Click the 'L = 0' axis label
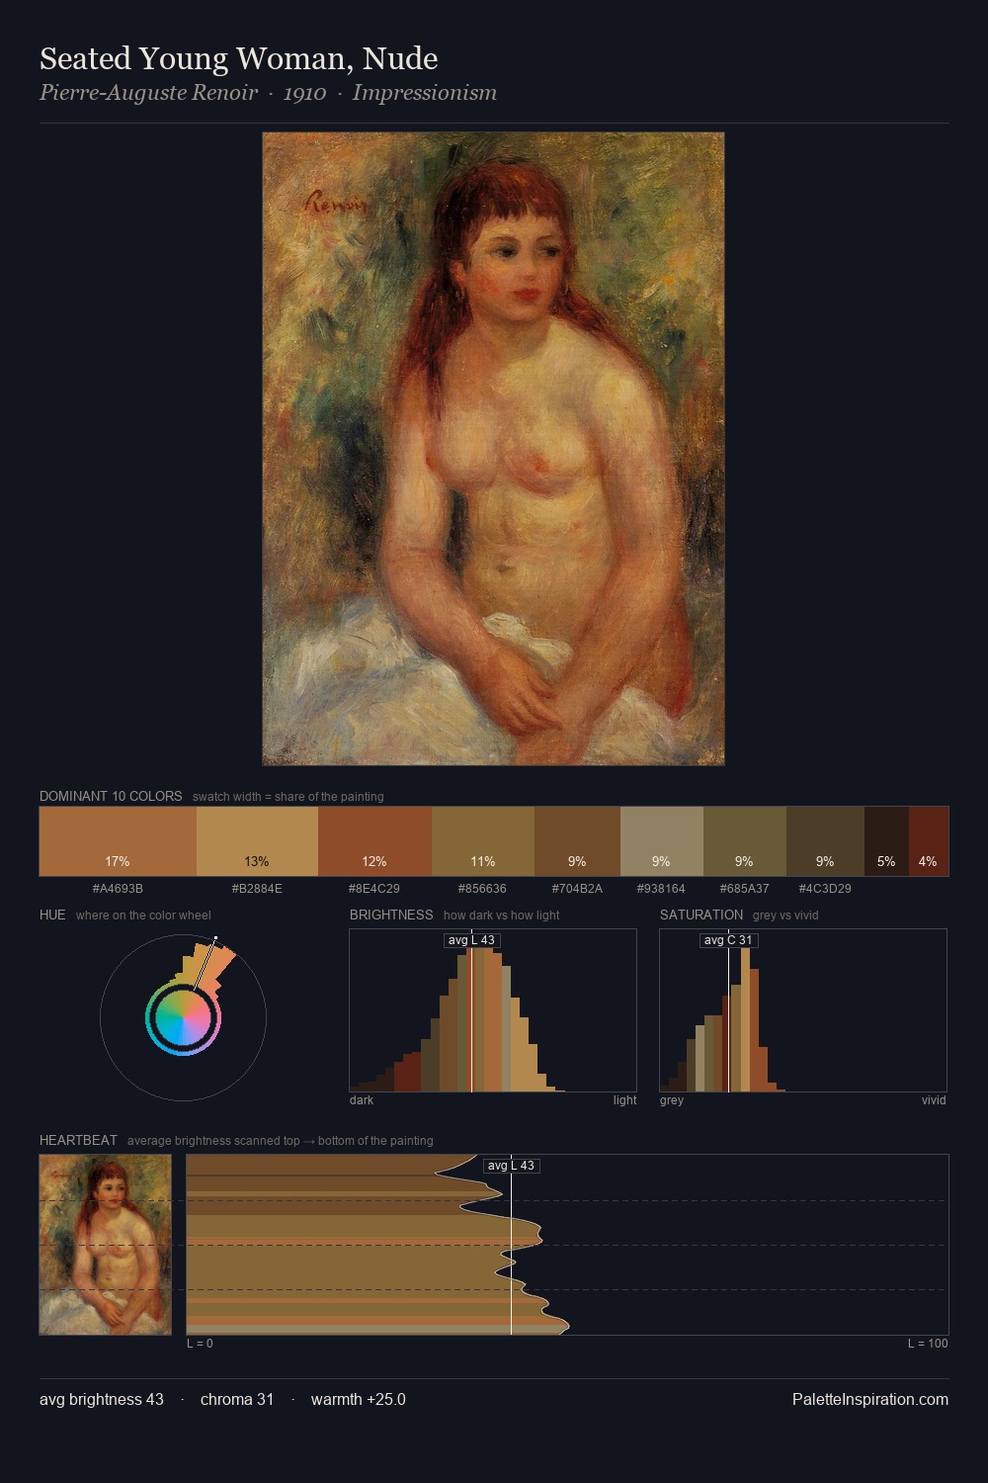Viewport: 988px width, 1483px height. pyautogui.click(x=200, y=1343)
